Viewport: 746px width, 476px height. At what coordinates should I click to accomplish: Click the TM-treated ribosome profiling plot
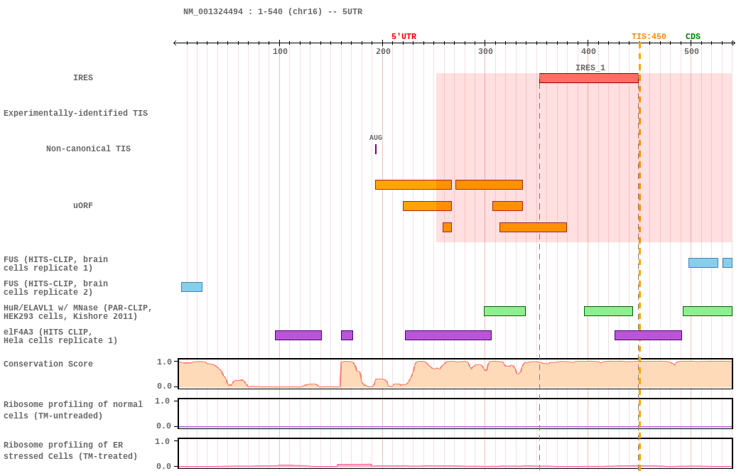(x=455, y=454)
